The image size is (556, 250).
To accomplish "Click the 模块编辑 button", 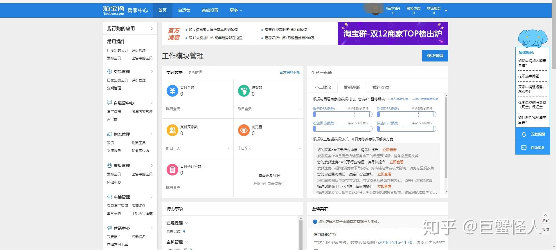I will pyautogui.click(x=435, y=56).
